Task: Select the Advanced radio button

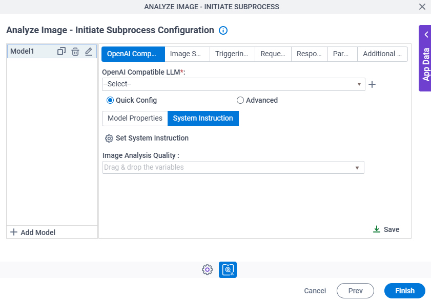Action: click(240, 100)
